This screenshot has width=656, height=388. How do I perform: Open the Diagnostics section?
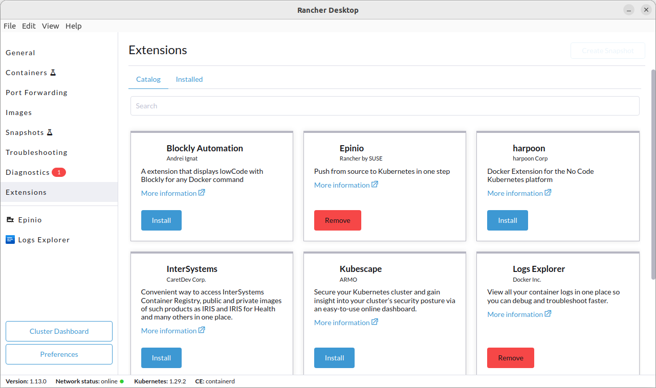coord(59,172)
